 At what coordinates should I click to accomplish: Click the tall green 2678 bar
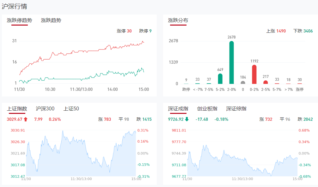pyautogui.click(x=231, y=62)
